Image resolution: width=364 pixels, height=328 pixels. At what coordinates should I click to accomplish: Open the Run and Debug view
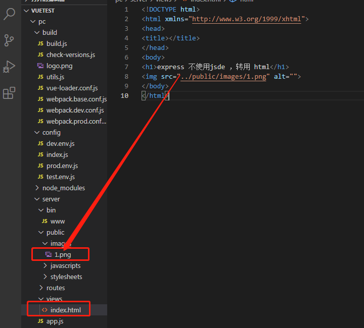9,67
